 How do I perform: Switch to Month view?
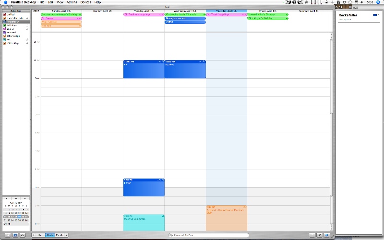[x=59, y=235]
